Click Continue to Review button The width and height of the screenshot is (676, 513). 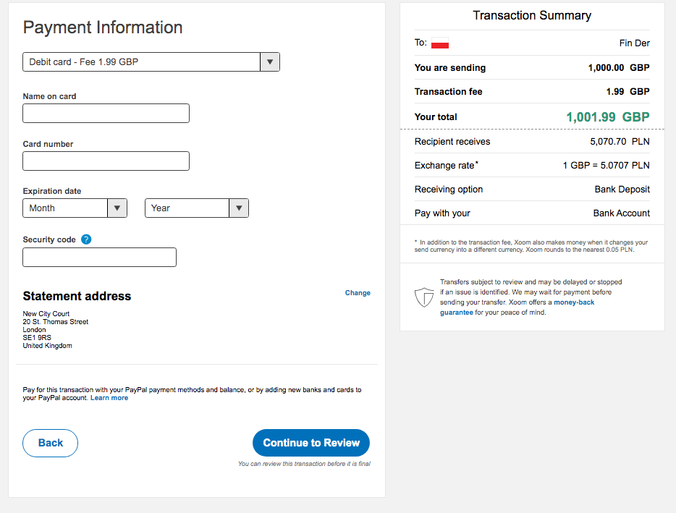click(311, 443)
